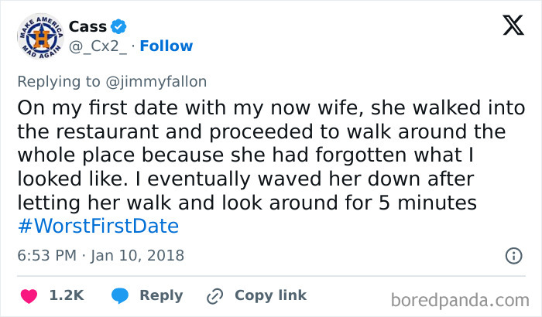Open the tweet info icon
542x317 pixels.
513,255
